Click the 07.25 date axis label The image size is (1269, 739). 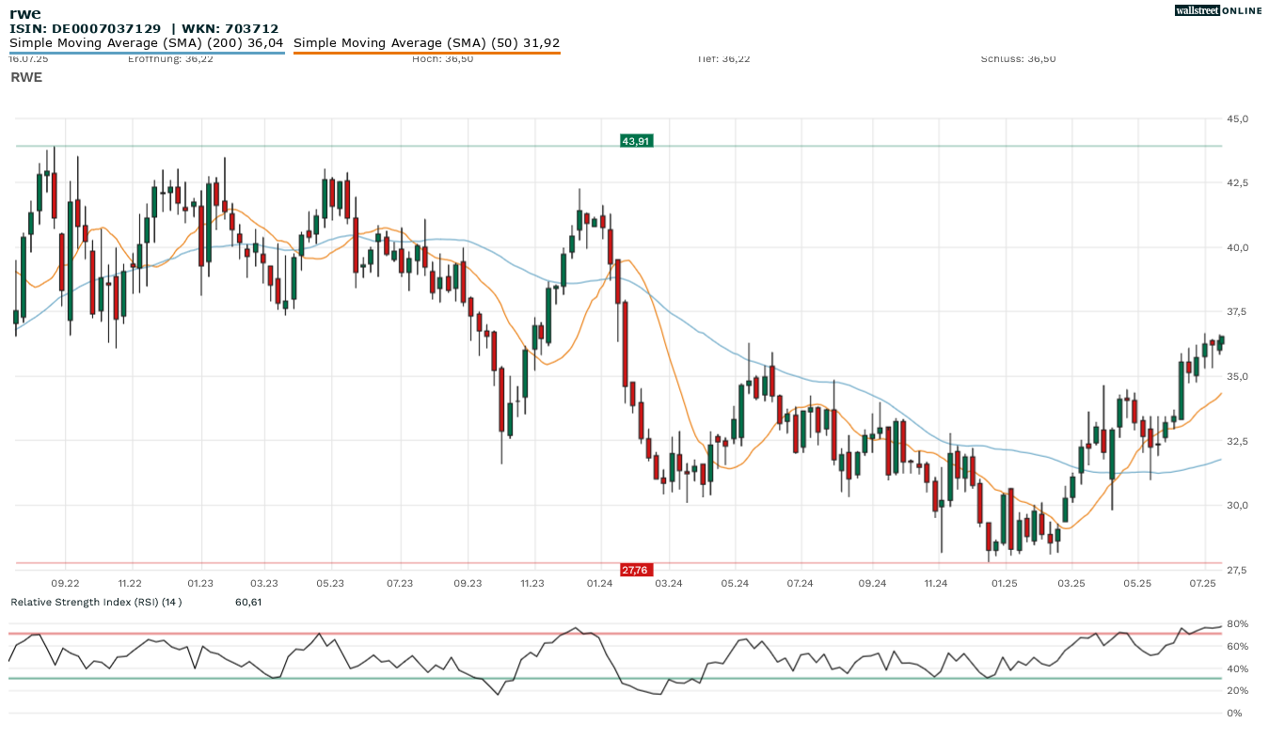click(1203, 584)
